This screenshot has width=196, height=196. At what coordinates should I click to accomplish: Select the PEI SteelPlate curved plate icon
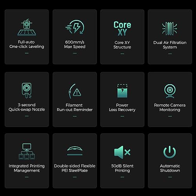pyautogui.click(x=75, y=151)
